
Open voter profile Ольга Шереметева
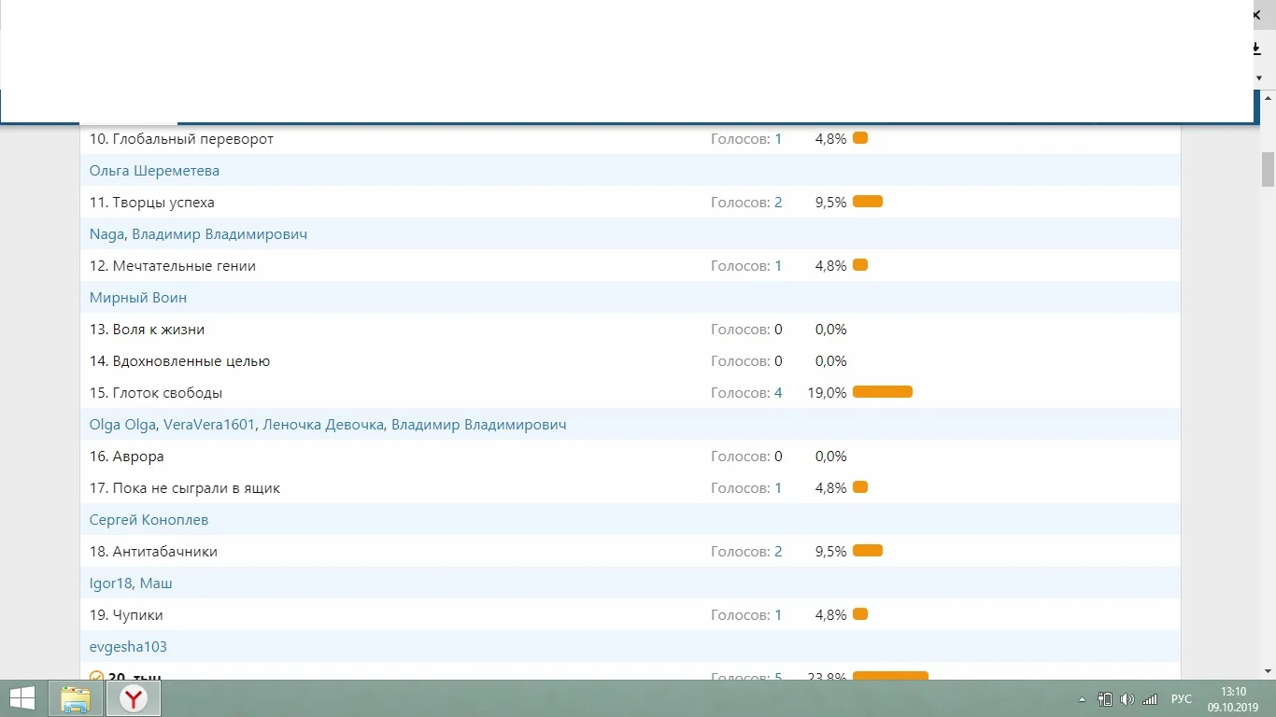[154, 171]
